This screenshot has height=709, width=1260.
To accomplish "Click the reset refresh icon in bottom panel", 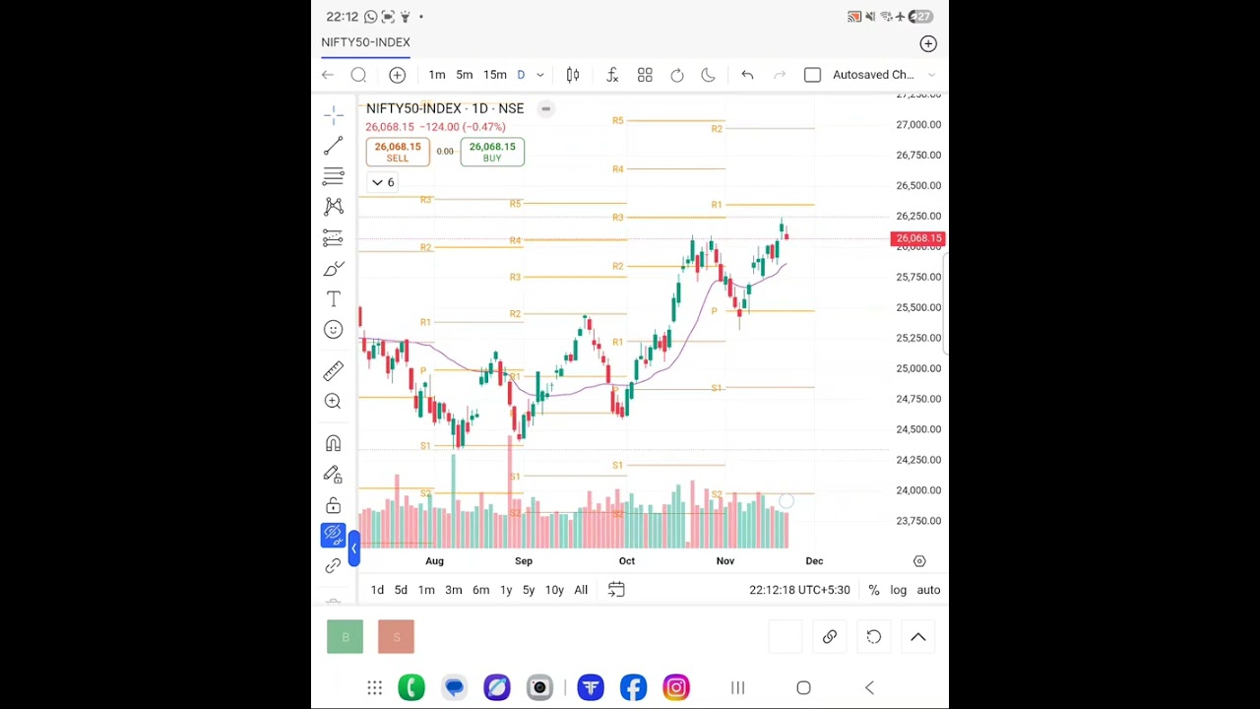I will click(x=873, y=637).
